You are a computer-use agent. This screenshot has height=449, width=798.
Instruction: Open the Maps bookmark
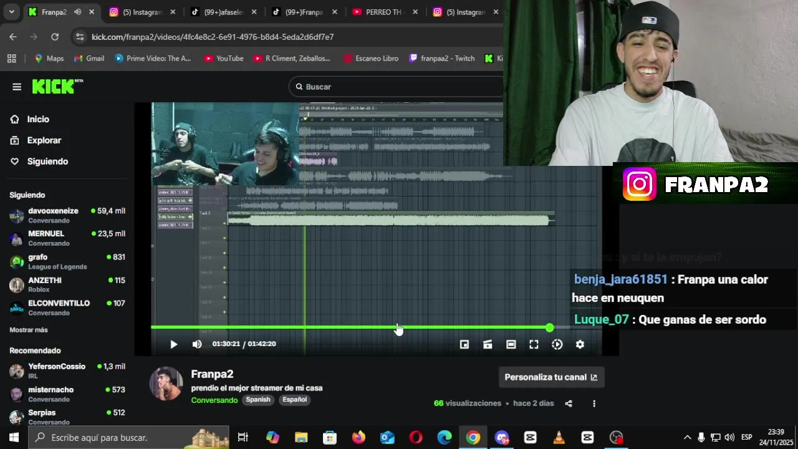click(49, 59)
